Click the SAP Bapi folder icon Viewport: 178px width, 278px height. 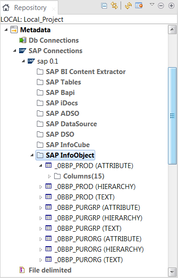click(40, 93)
